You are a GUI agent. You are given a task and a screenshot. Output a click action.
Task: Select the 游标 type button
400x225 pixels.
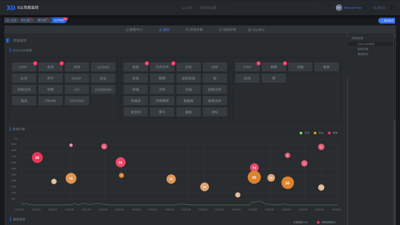(215, 112)
